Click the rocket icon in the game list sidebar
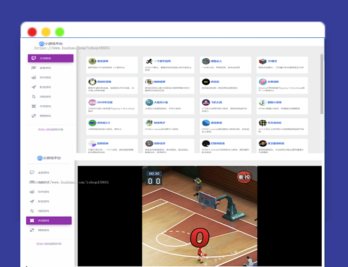The height and width of the screenshot is (267, 348). pyautogui.click(x=34, y=87)
